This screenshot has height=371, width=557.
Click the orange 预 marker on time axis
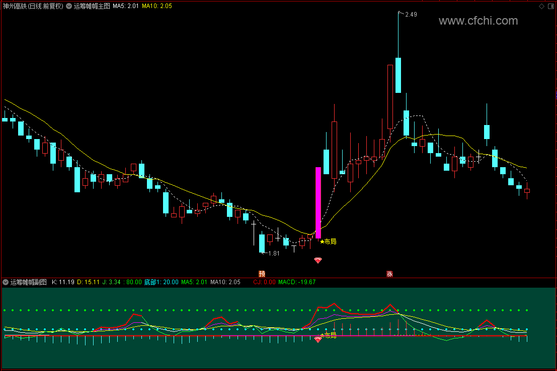click(262, 274)
